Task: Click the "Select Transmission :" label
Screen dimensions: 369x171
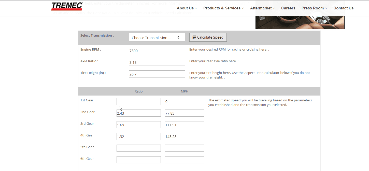Action: [97, 36]
